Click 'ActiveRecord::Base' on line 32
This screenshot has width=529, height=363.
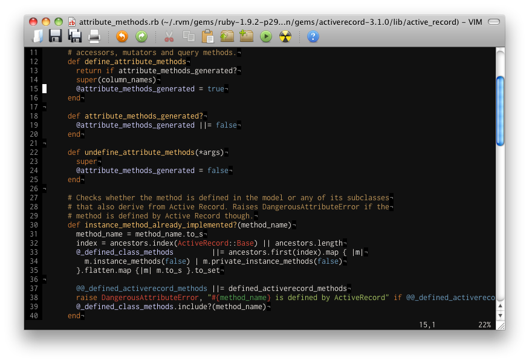point(216,243)
